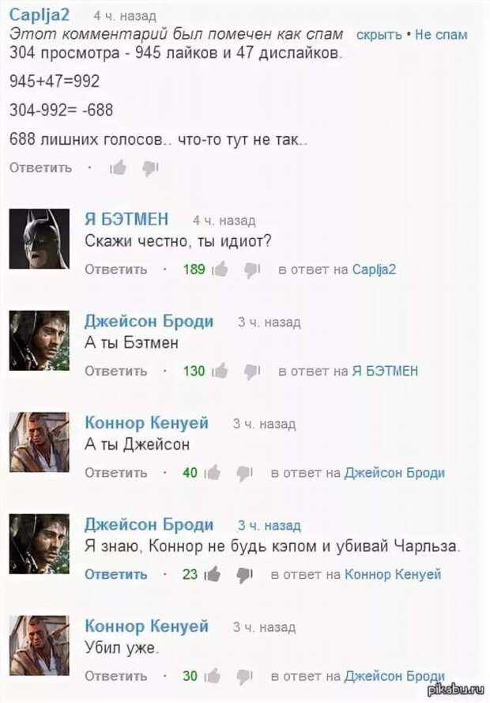Dislike the 'Убил уже.' comment
The width and height of the screenshot is (490, 703).
244,676
